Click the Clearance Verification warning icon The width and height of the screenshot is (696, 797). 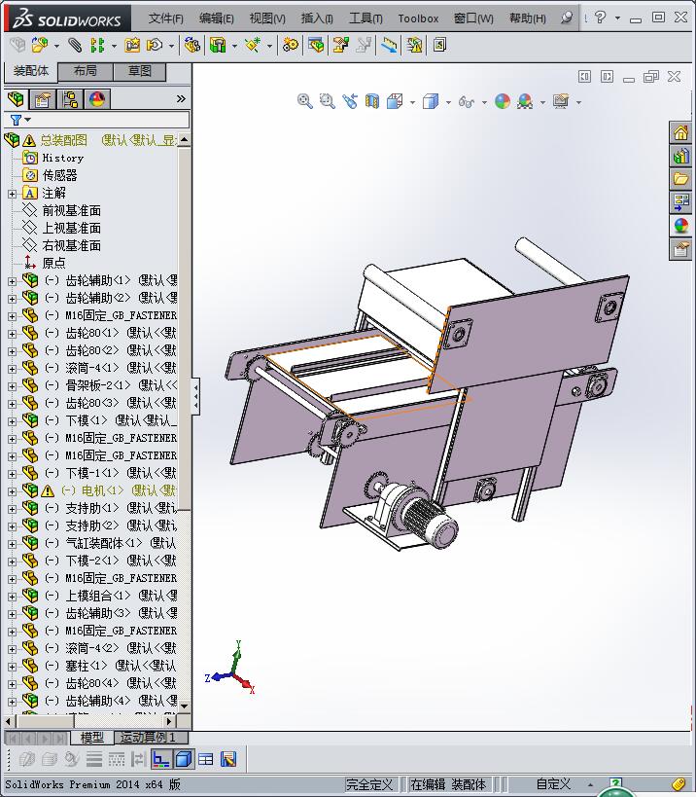(414, 45)
